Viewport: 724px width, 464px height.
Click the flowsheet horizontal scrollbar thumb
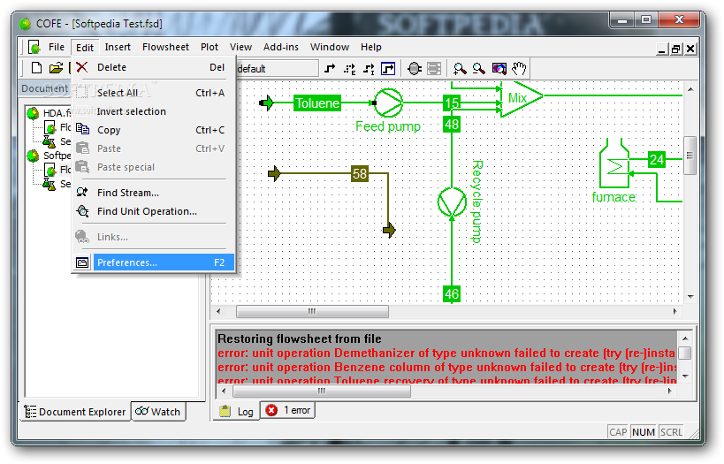click(312, 312)
